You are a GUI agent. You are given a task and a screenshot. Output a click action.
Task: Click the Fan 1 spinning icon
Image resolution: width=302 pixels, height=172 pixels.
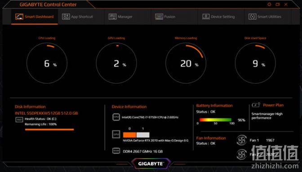[x=241, y=140]
